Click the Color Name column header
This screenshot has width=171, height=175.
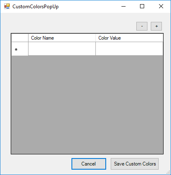(62, 38)
